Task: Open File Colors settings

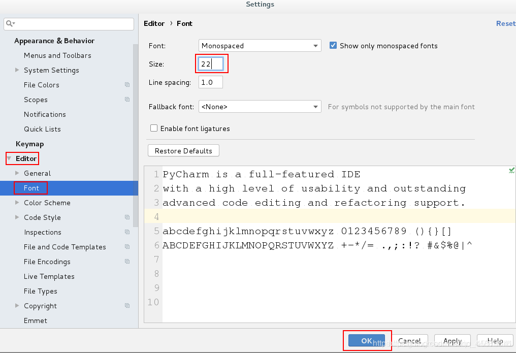Action: coord(42,85)
